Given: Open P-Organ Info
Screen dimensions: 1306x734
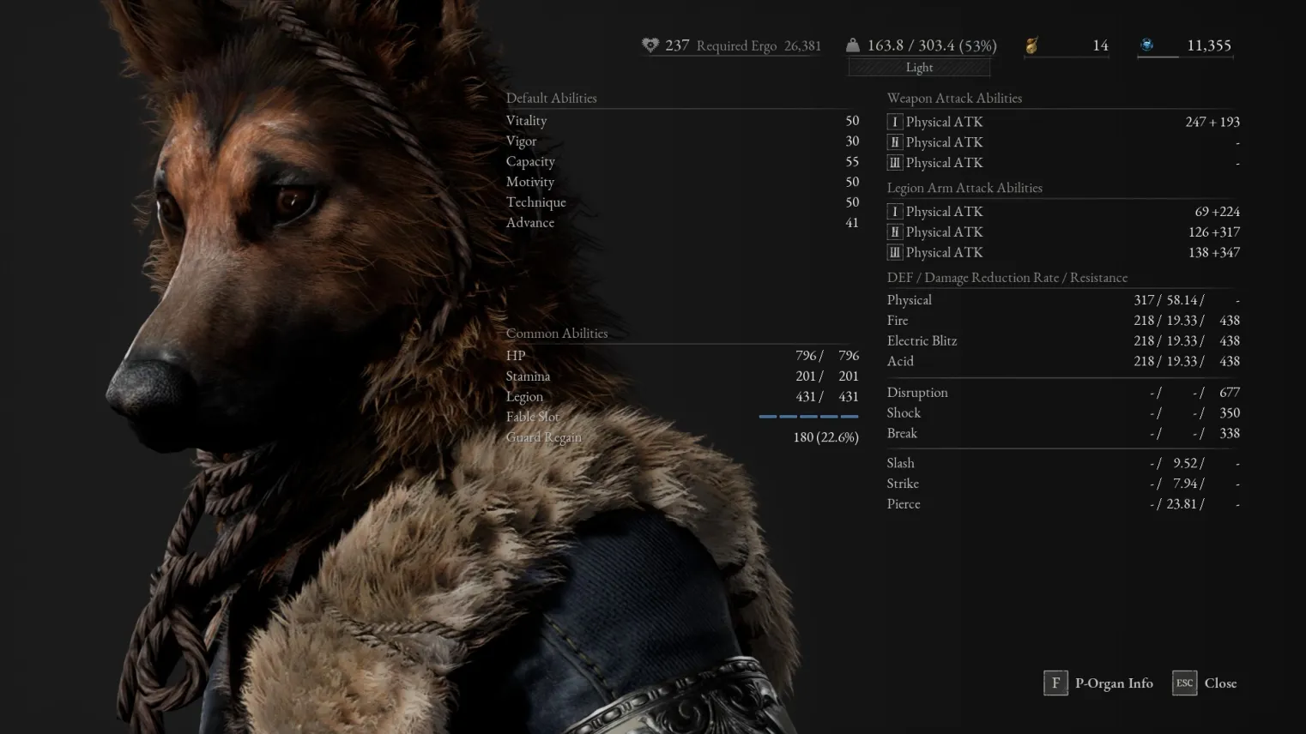Looking at the screenshot, I should click(x=1114, y=683).
